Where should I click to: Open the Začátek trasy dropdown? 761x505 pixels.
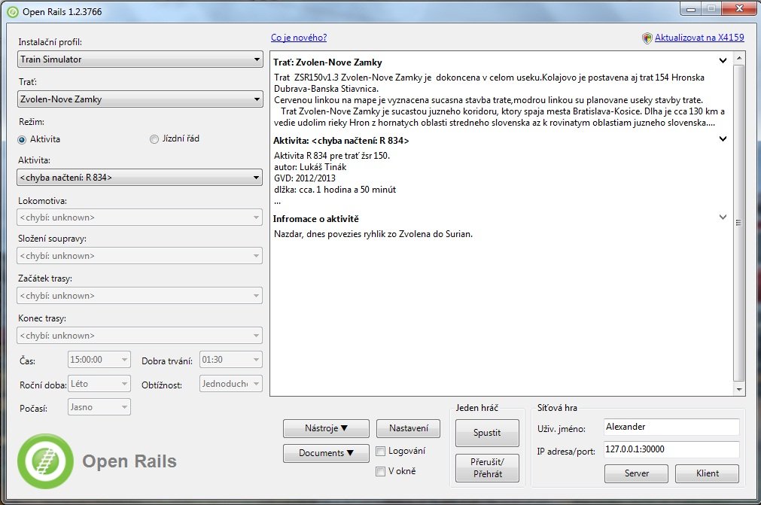[140, 296]
